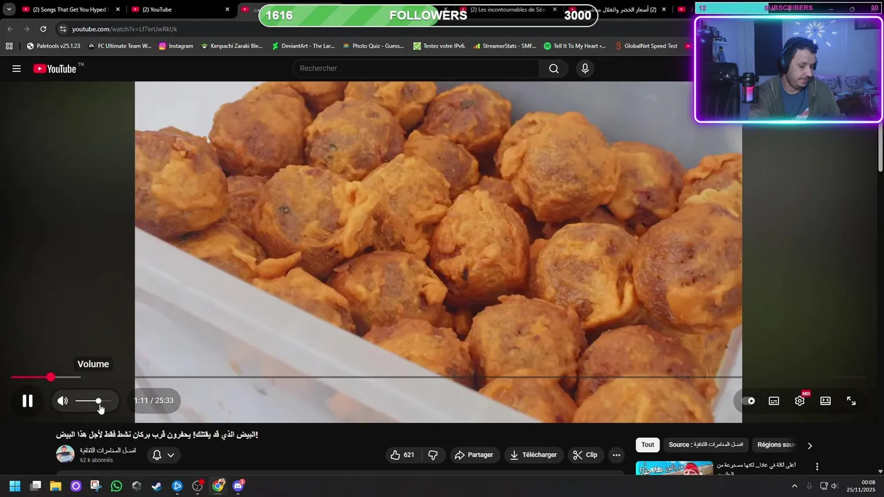Viewport: 884px width, 497px height.
Task: Select the Régions sauv filter chip
Action: [776, 445]
